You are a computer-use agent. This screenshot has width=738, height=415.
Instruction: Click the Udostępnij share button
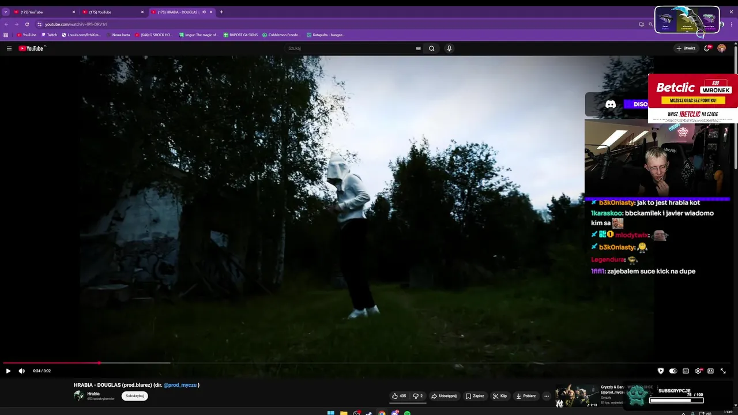click(x=444, y=396)
